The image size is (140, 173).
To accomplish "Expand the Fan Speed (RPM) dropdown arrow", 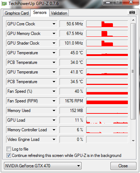I will click(x=54, y=101).
